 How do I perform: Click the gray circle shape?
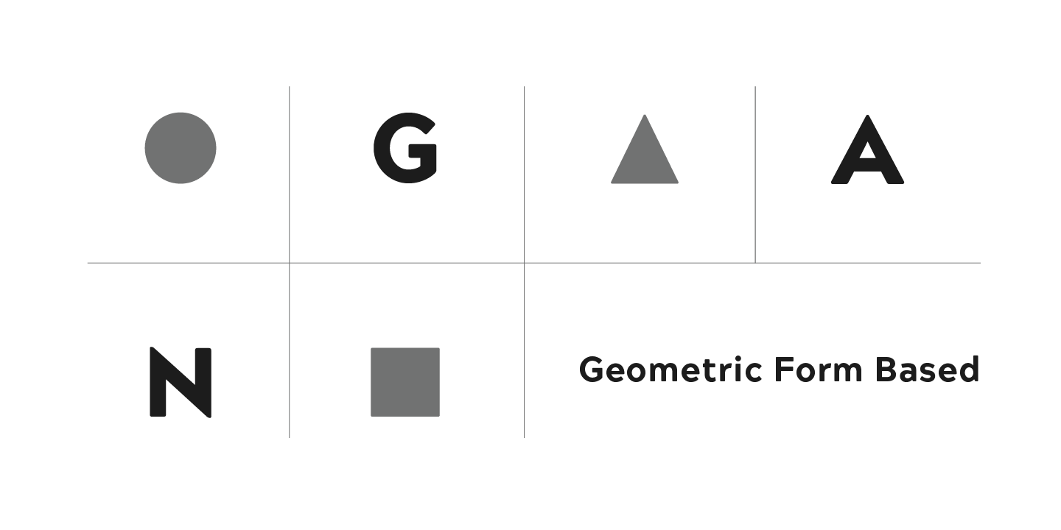coord(181,148)
